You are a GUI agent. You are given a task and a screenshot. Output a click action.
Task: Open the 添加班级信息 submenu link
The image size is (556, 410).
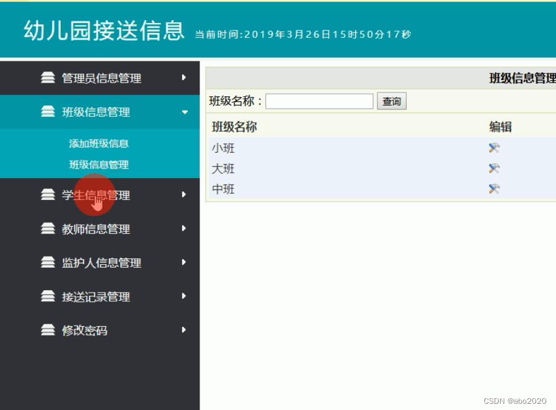click(99, 143)
